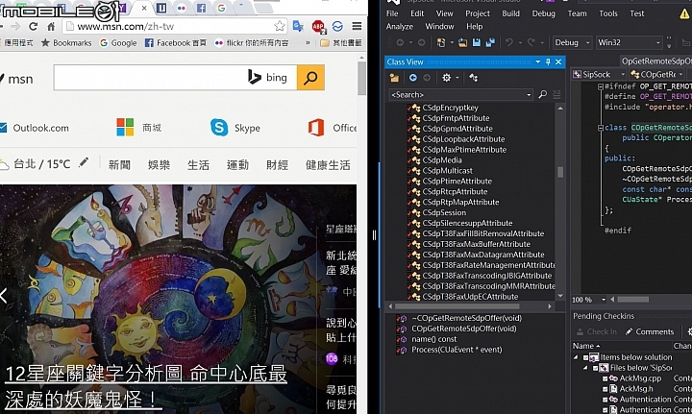This screenshot has width=692, height=414.
Task: Click the Save All toolbar icon
Action: (x=490, y=42)
